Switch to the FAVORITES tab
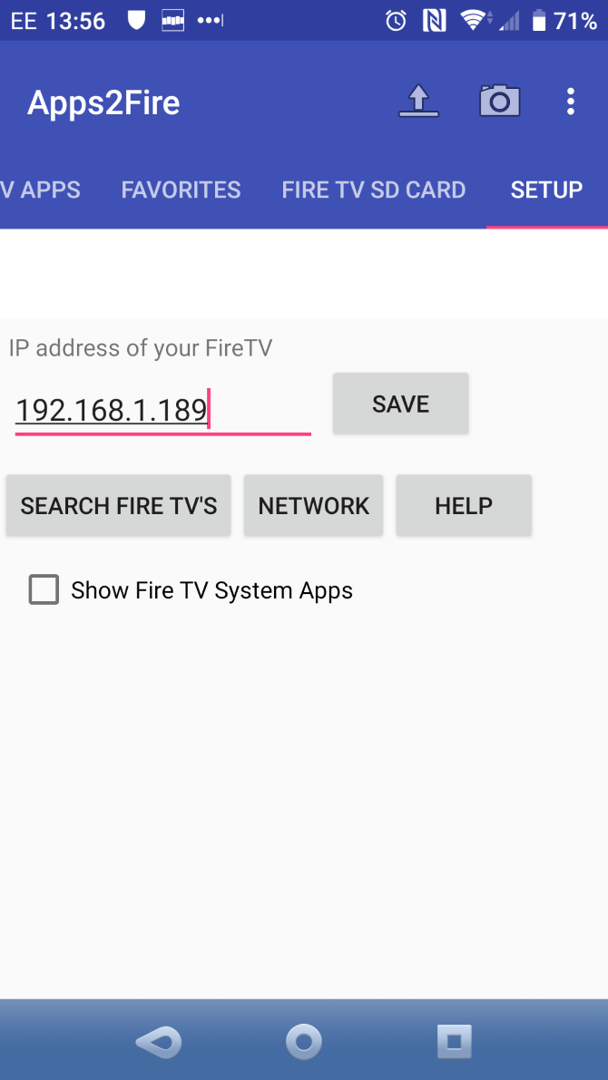 pyautogui.click(x=181, y=190)
